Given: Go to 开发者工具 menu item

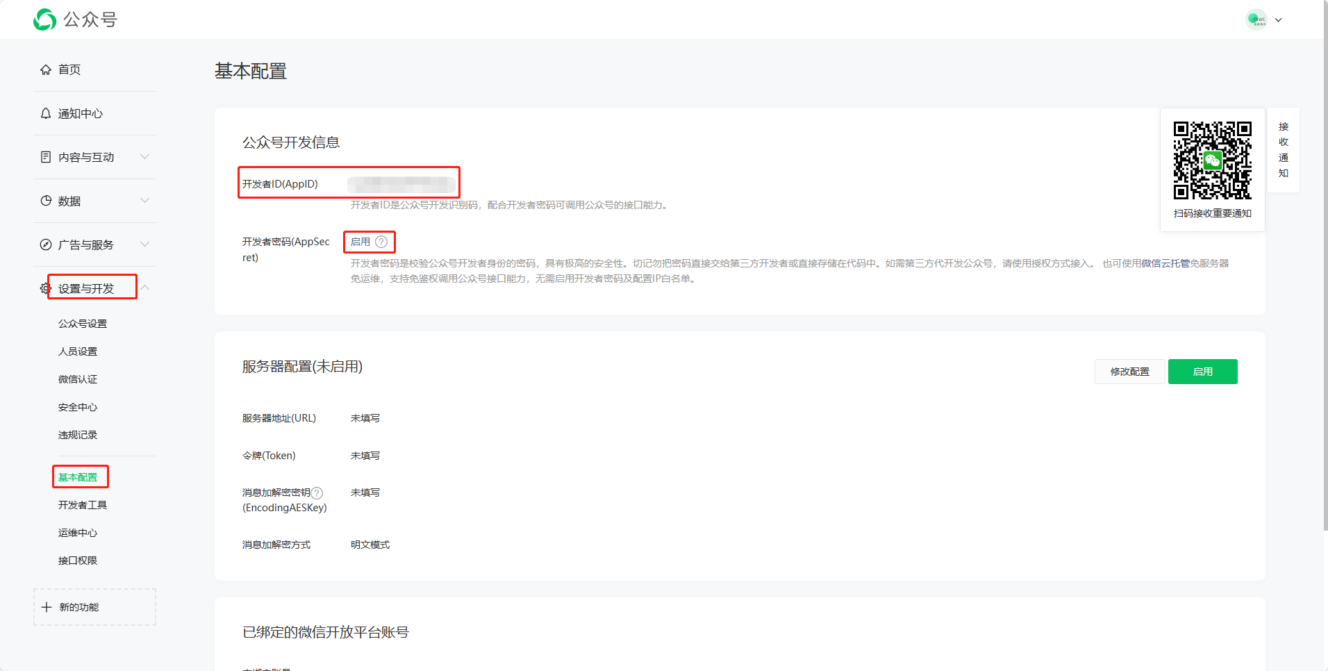Looking at the screenshot, I should pos(83,505).
